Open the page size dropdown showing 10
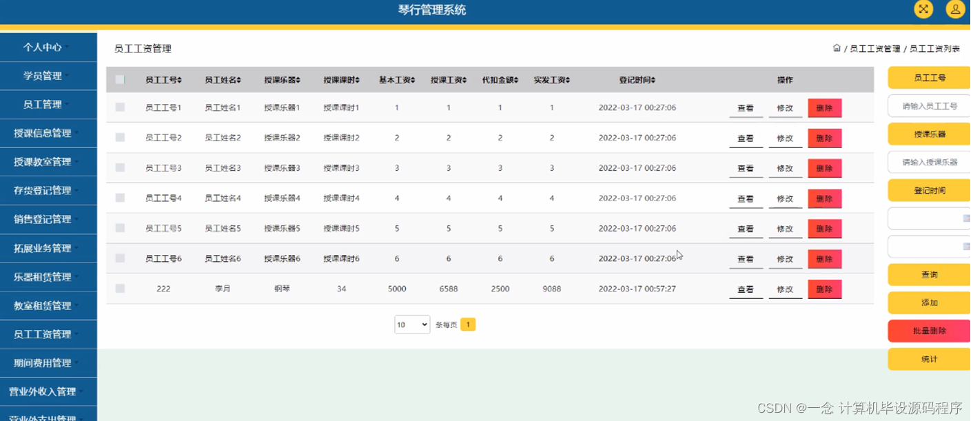 [412, 324]
